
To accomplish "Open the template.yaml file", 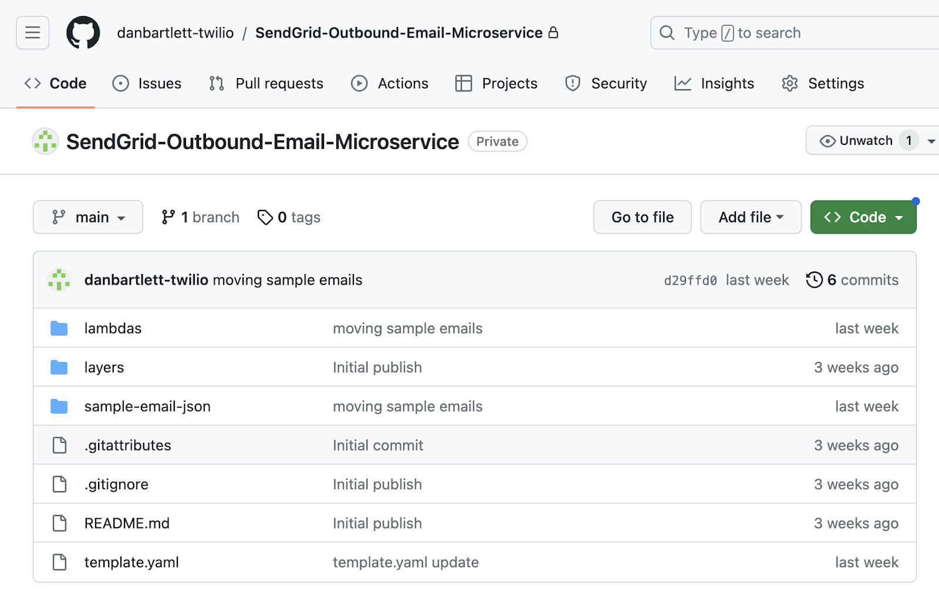I will click(x=131, y=562).
